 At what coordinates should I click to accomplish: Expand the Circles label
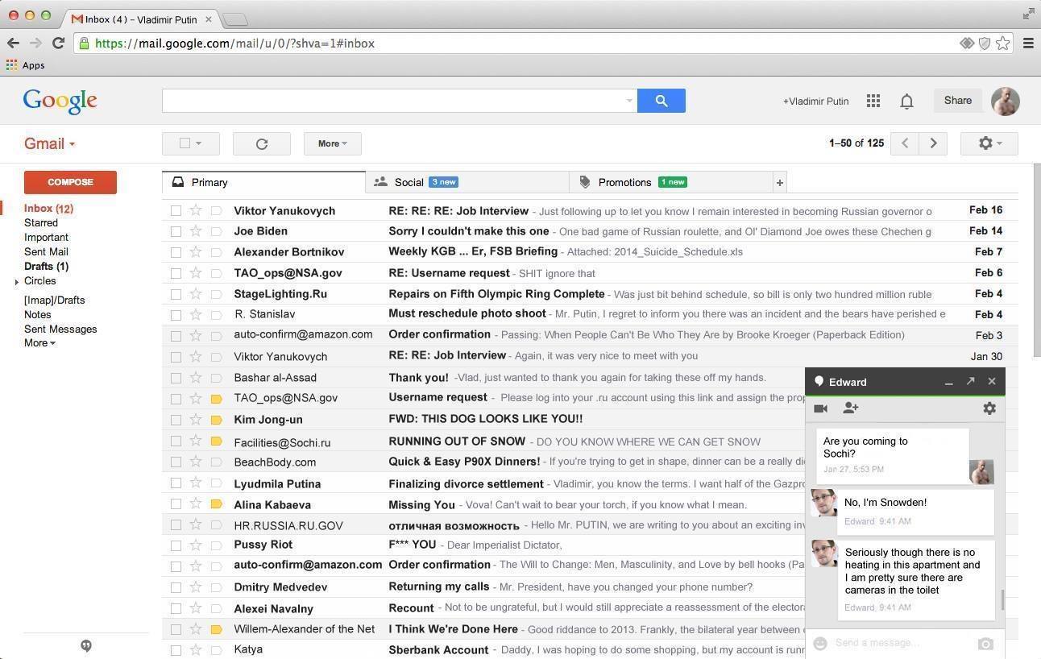click(17, 282)
